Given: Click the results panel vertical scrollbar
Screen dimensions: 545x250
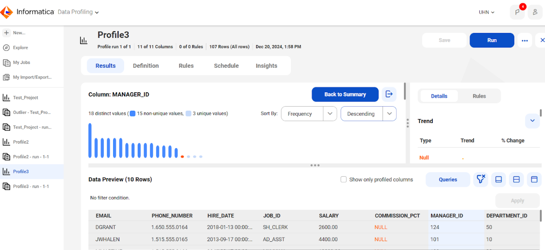Looking at the screenshot, I should (x=405, y=91).
